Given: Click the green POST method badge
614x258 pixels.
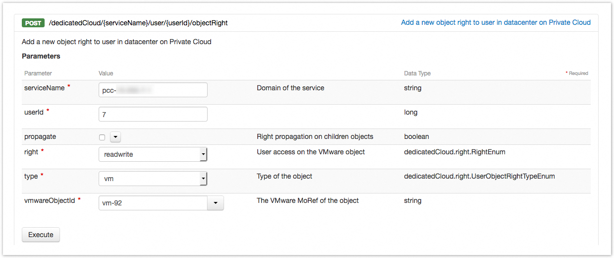Looking at the screenshot, I should 33,23.
